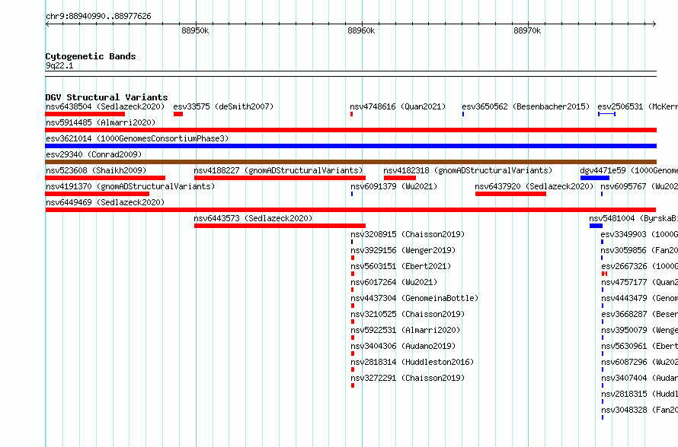Click the 88970k ruler tick label
Screen dimensions: 678x447
[527, 30]
